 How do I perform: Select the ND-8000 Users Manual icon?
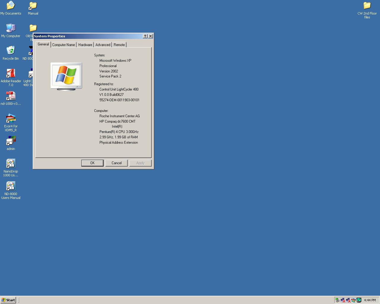pyautogui.click(x=11, y=186)
